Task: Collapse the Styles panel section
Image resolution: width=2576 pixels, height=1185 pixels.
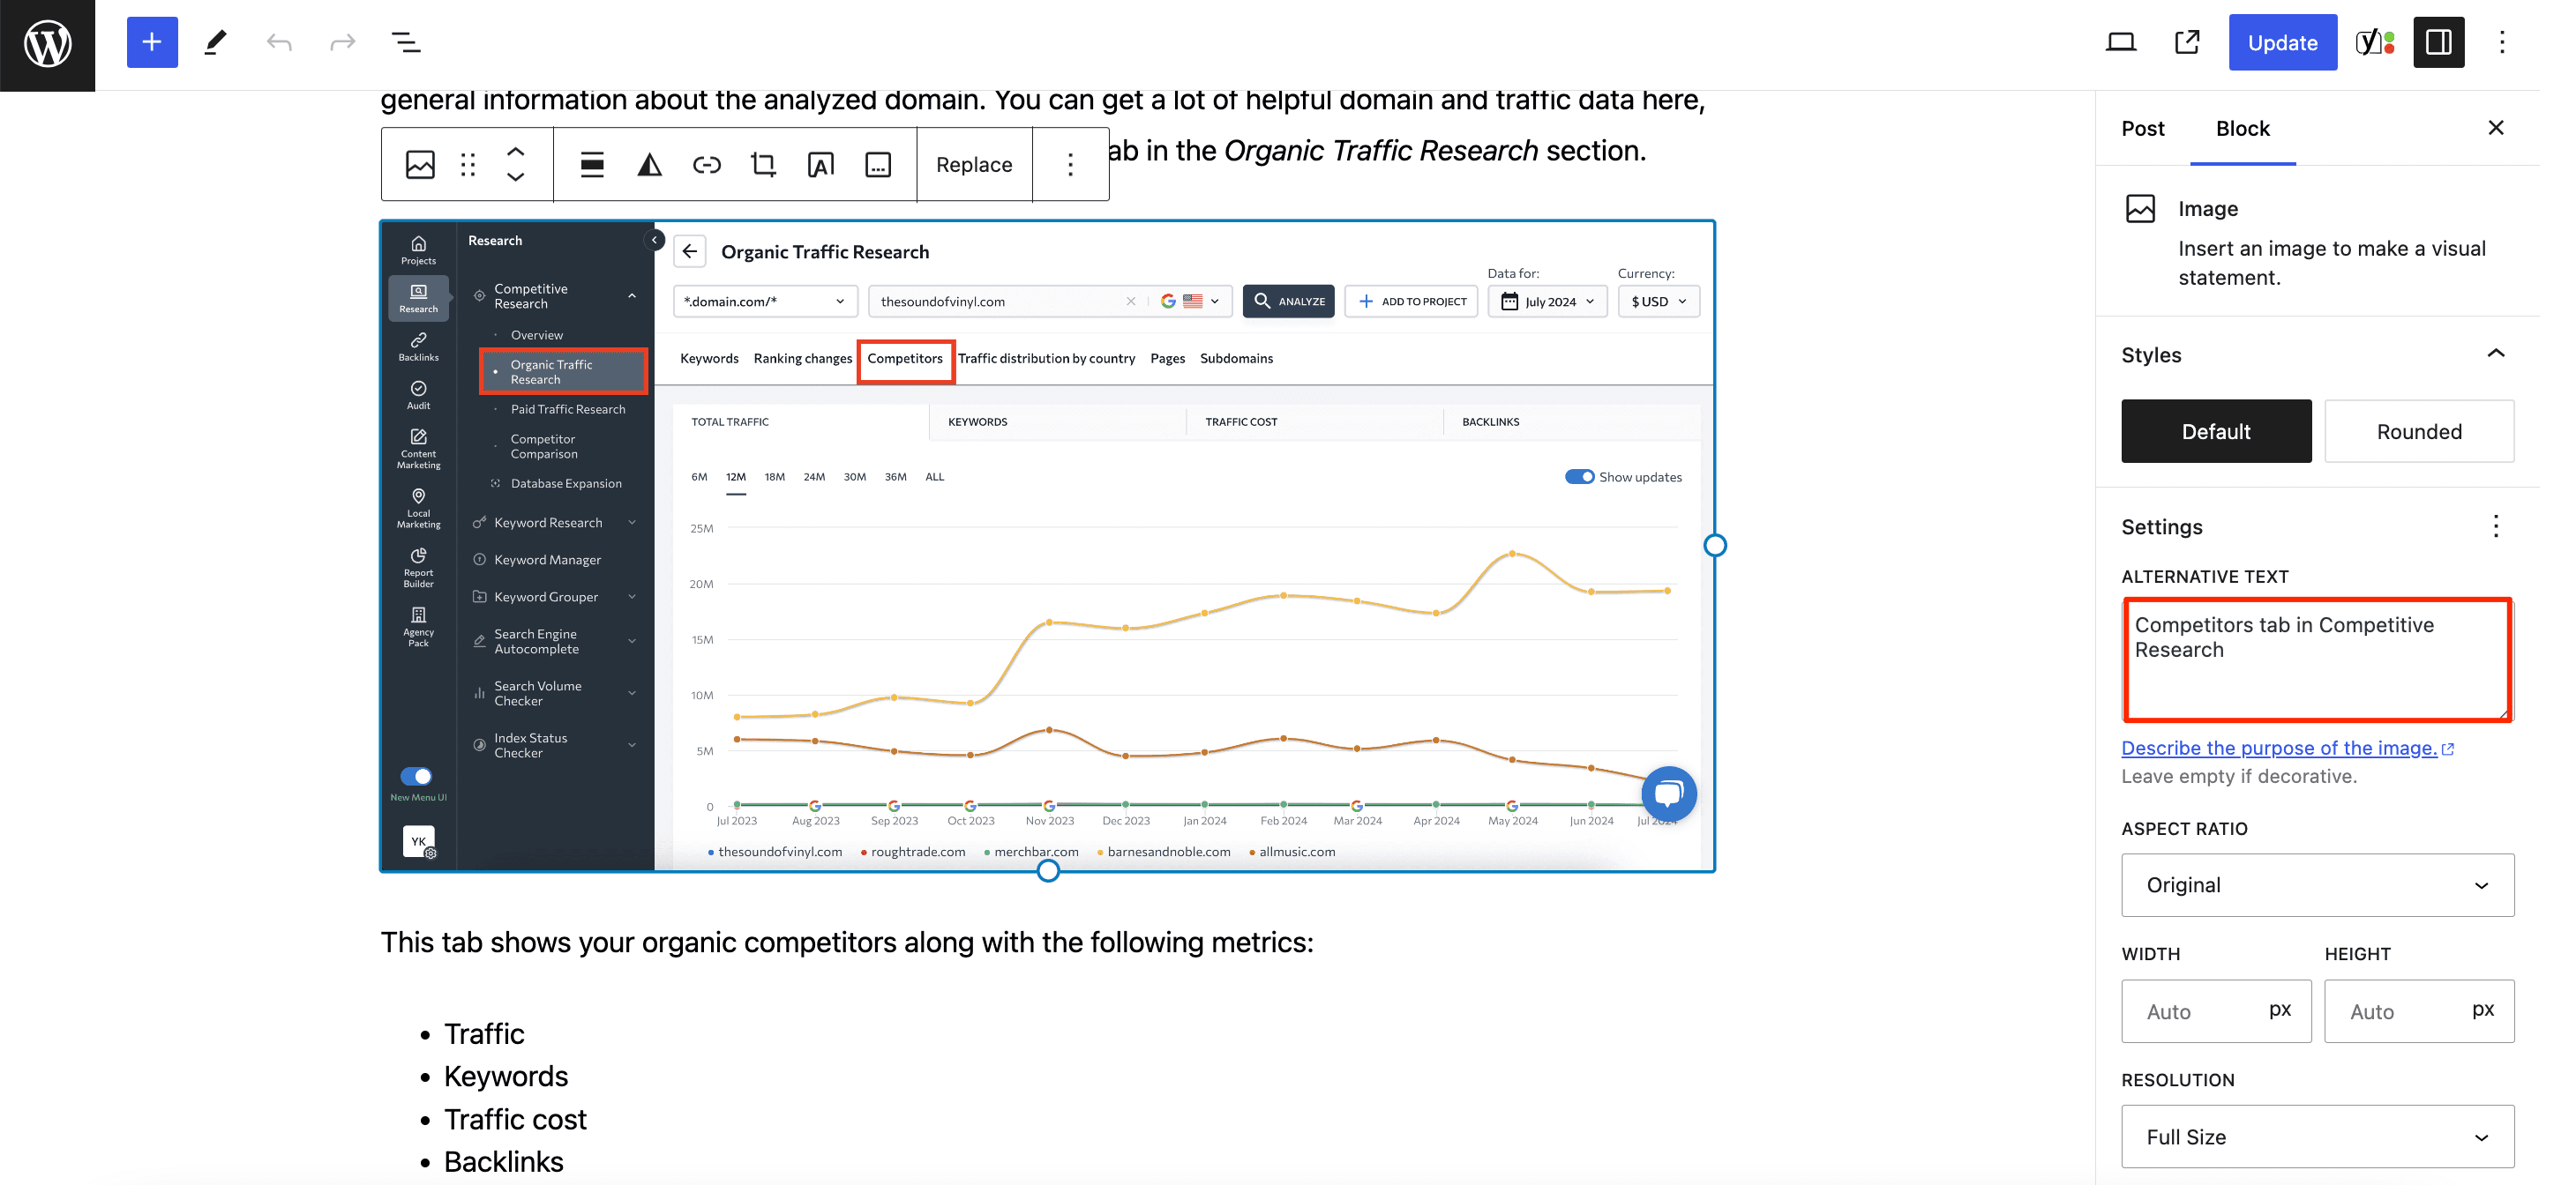Action: (2495, 354)
